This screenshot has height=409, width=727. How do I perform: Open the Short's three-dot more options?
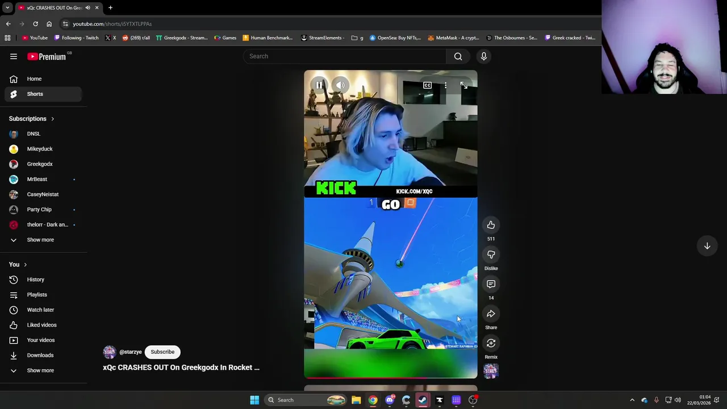446,85
